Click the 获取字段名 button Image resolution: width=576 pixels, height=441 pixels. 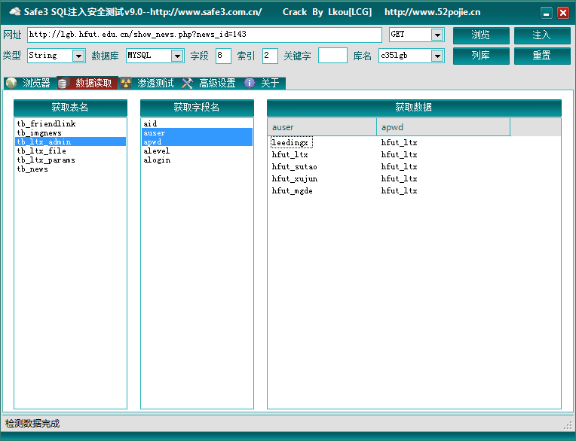click(197, 108)
